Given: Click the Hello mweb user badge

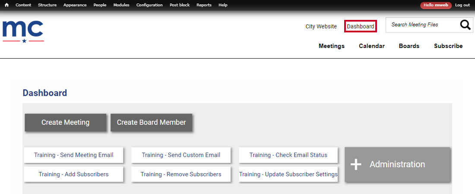Looking at the screenshot, I should click(436, 5).
